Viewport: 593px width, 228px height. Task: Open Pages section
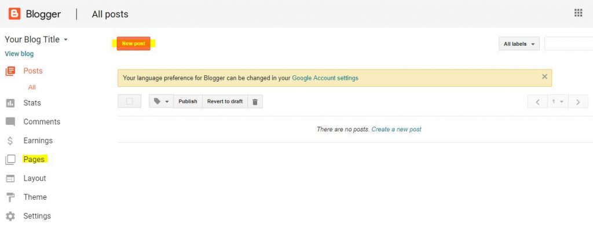click(34, 160)
